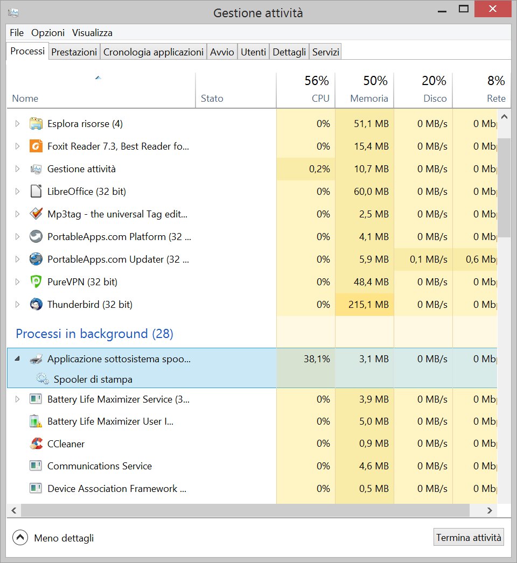Switch to the Servizi tab

click(x=325, y=52)
